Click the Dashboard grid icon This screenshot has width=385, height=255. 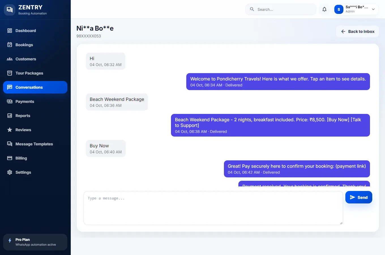[x=10, y=31]
